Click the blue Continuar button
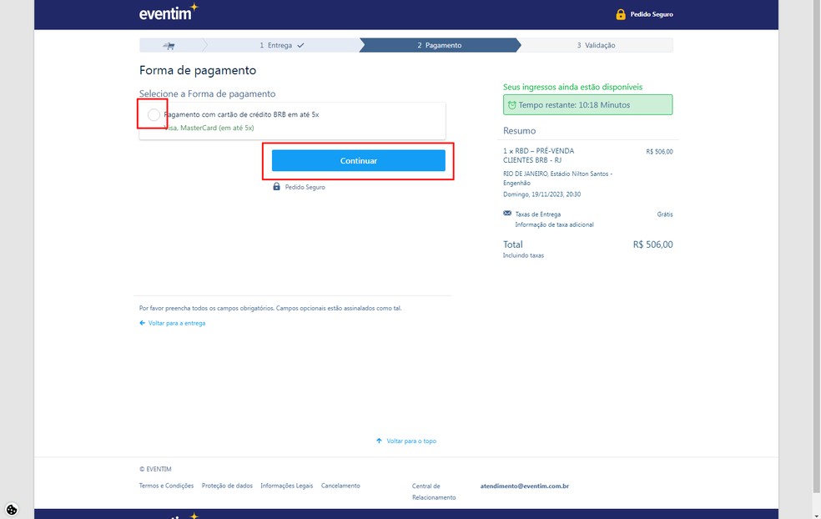 pyautogui.click(x=358, y=161)
